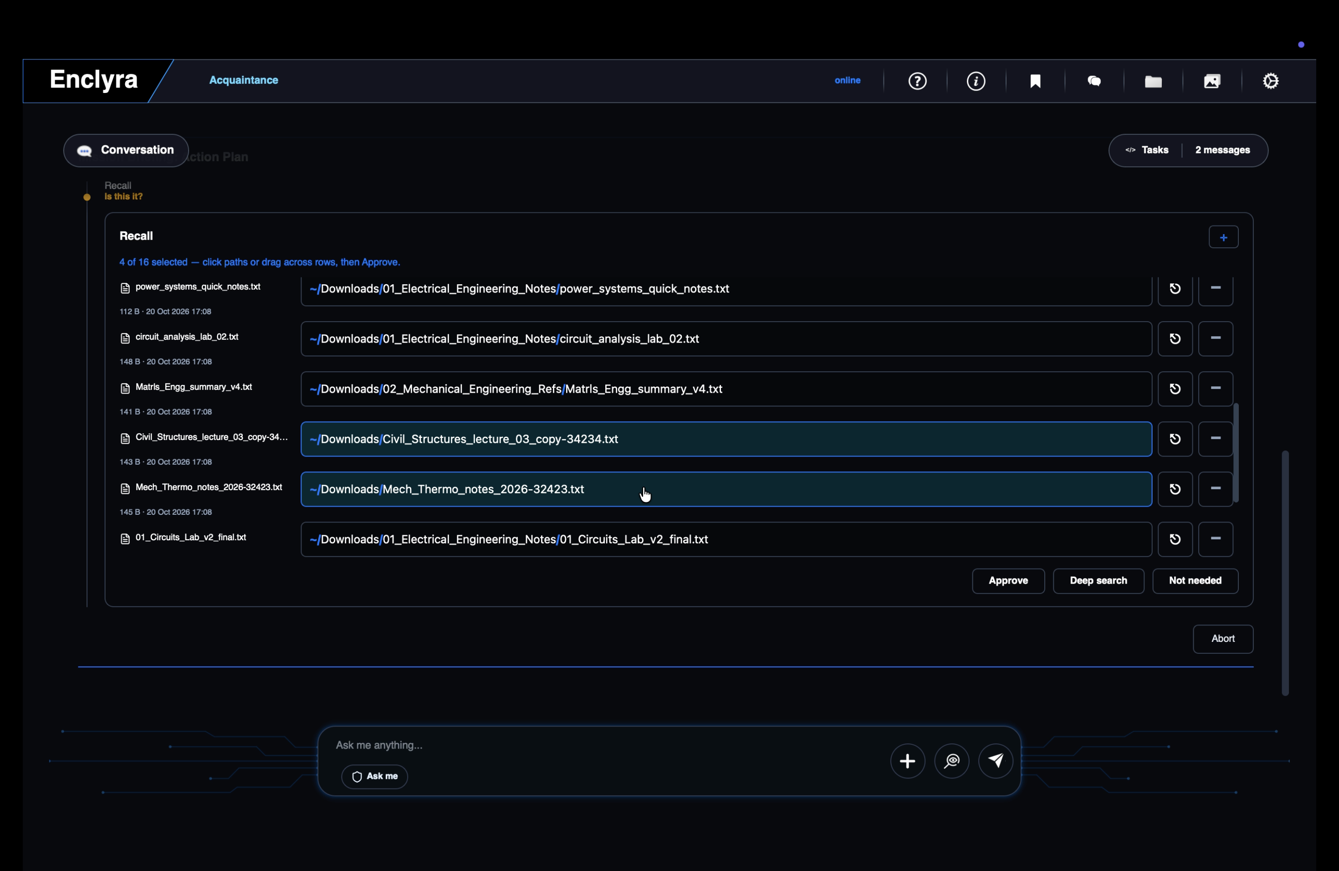Open the info icon in header
Image resolution: width=1339 pixels, height=871 pixels.
976,81
